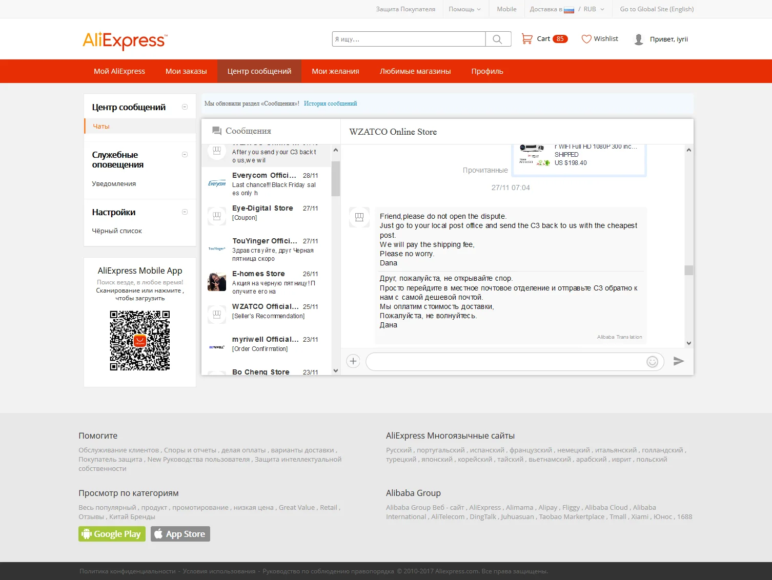This screenshot has height=580, width=772.
Task: Open the Помощь dropdown menu
Action: (x=465, y=9)
